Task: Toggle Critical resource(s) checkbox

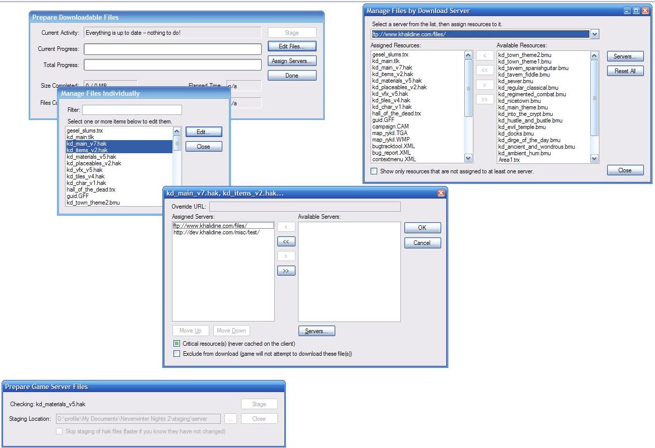Action: 176,344
